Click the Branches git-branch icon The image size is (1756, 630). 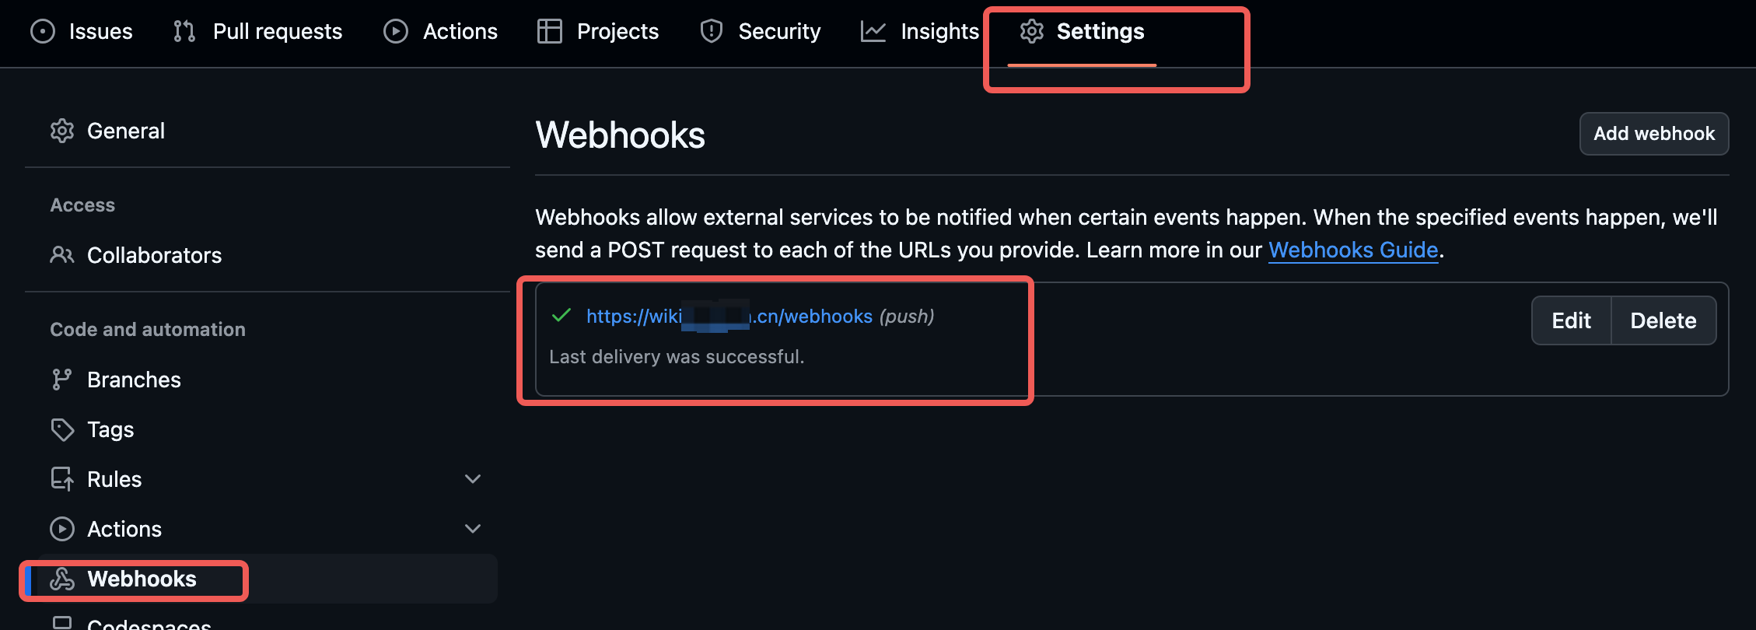(x=61, y=380)
